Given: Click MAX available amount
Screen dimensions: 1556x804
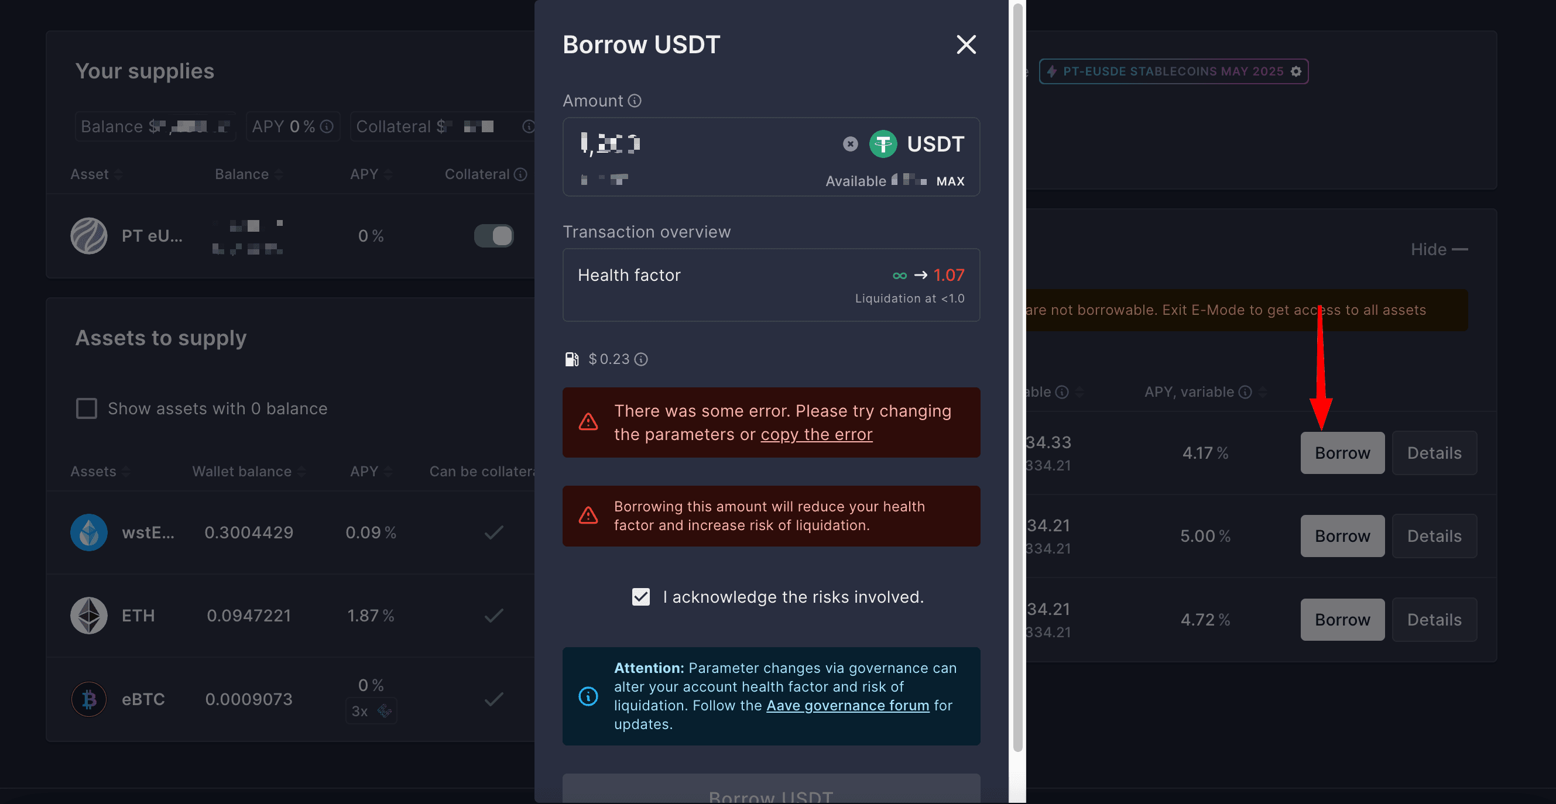Looking at the screenshot, I should click(950, 181).
